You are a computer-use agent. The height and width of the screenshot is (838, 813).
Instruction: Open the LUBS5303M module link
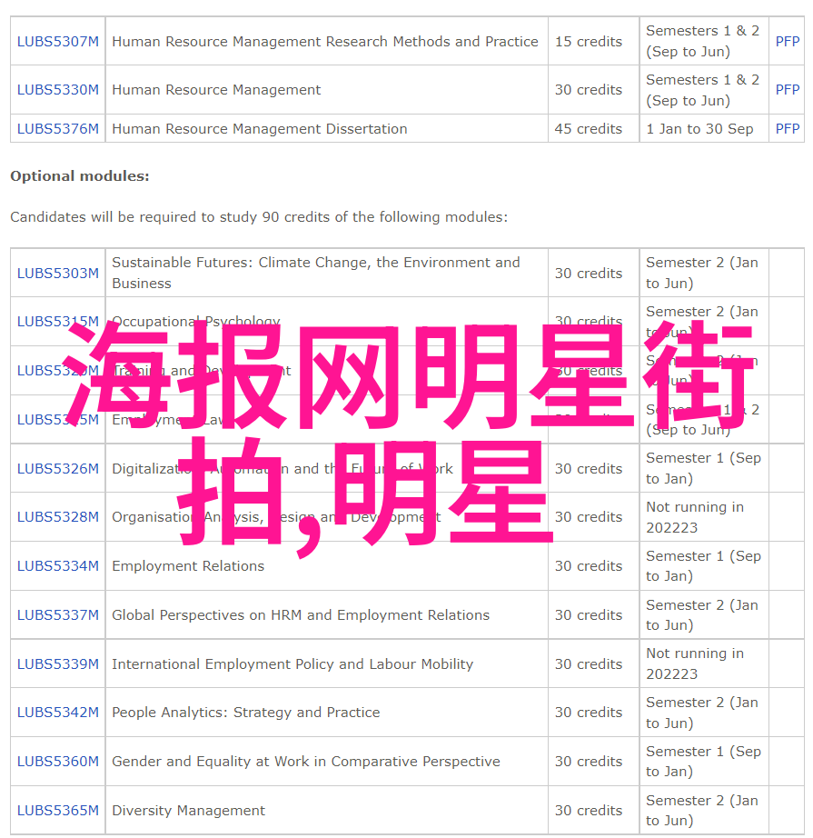pyautogui.click(x=58, y=273)
